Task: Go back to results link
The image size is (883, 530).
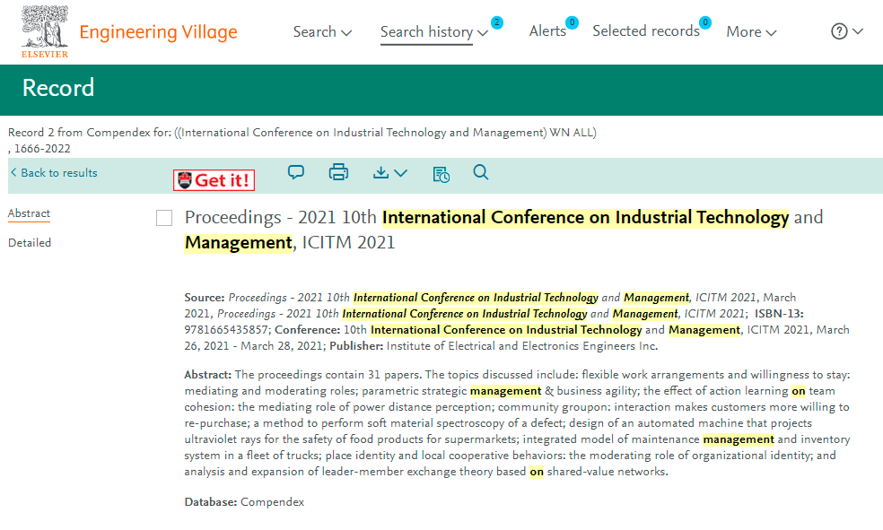Action: (54, 173)
